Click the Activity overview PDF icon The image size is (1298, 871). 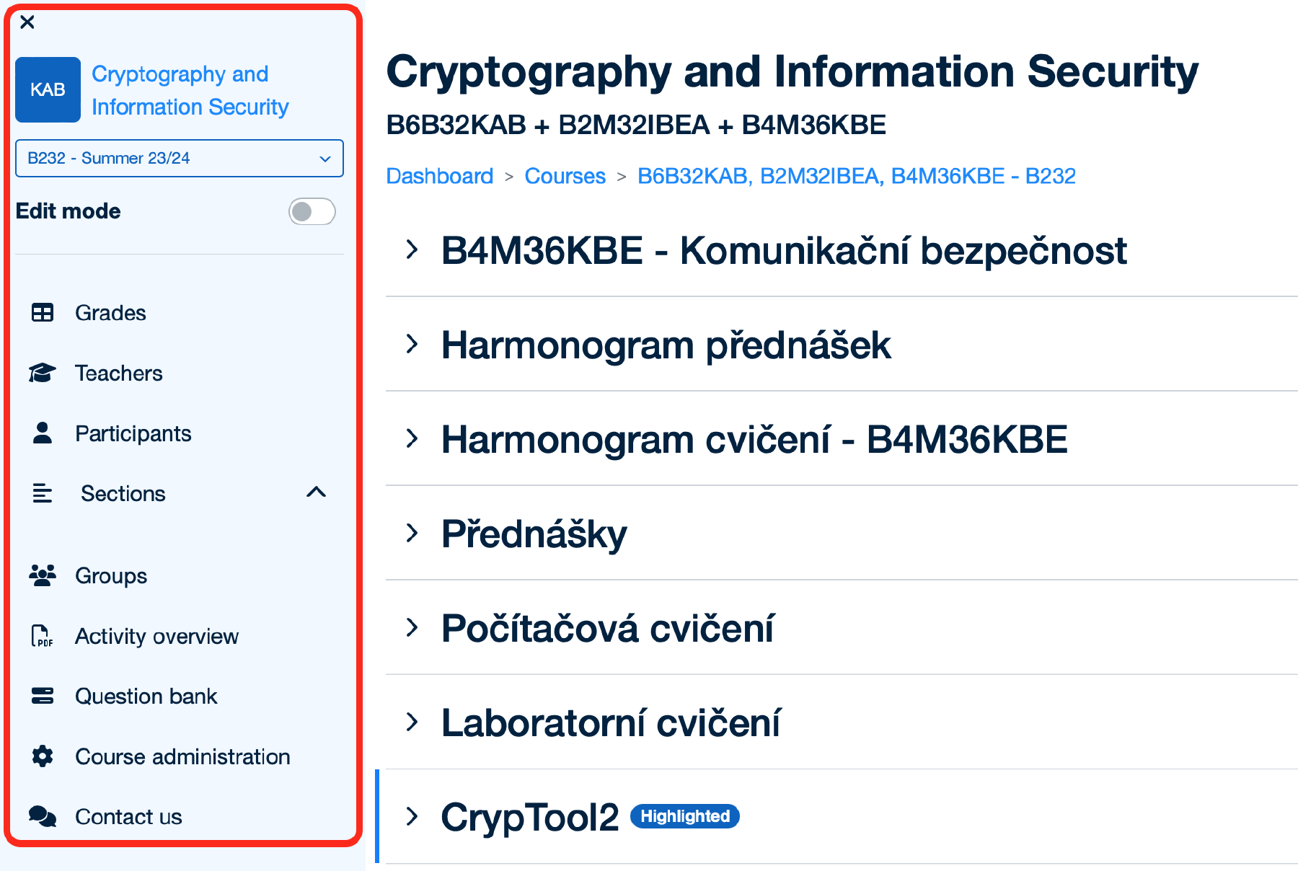pyautogui.click(x=43, y=636)
